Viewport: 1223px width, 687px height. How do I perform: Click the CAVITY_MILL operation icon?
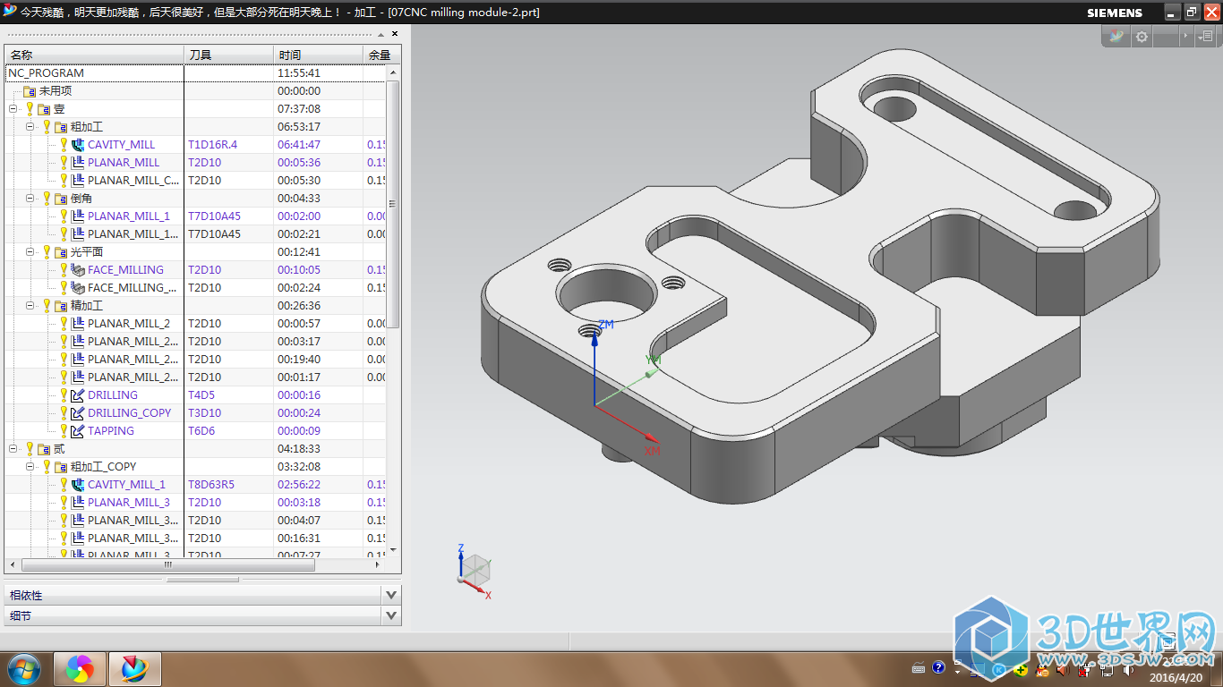tap(78, 144)
